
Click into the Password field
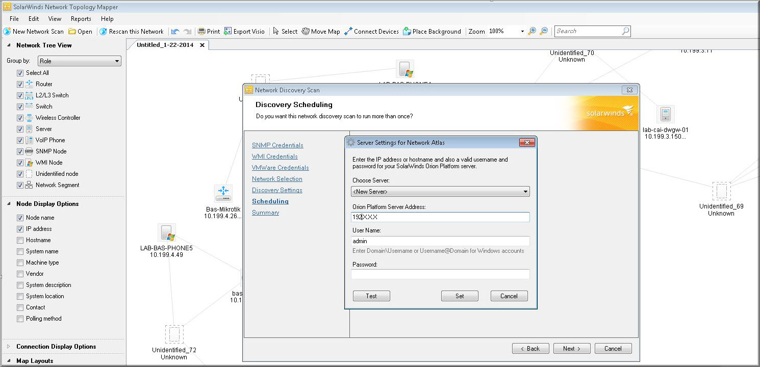coord(440,274)
